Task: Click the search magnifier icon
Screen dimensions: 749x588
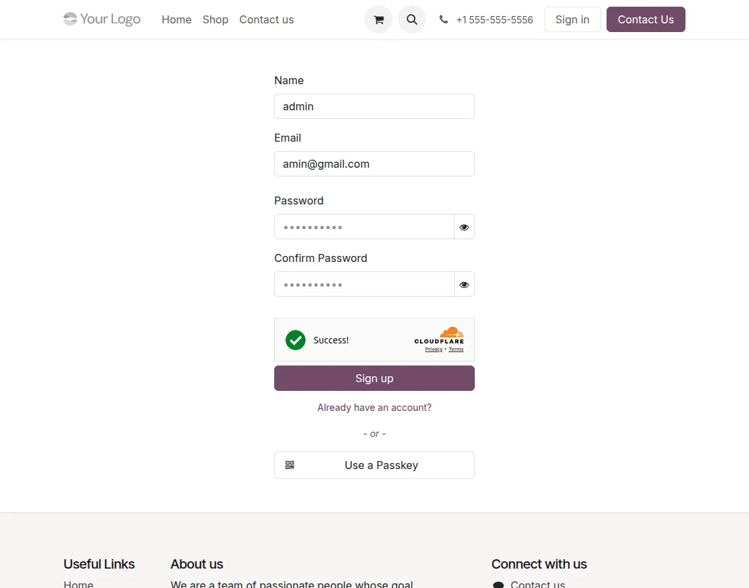Action: coord(412,20)
